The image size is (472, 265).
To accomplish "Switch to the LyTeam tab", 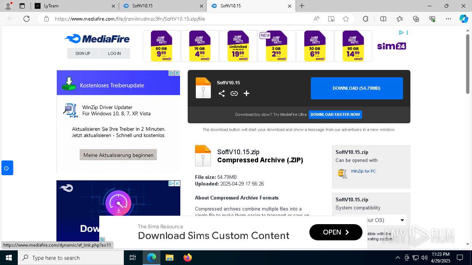I will [x=75, y=6].
